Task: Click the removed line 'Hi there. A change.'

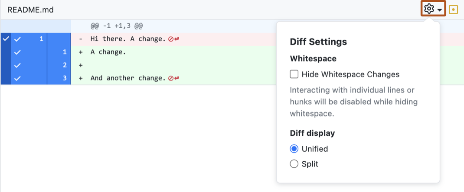Action: coord(128,39)
